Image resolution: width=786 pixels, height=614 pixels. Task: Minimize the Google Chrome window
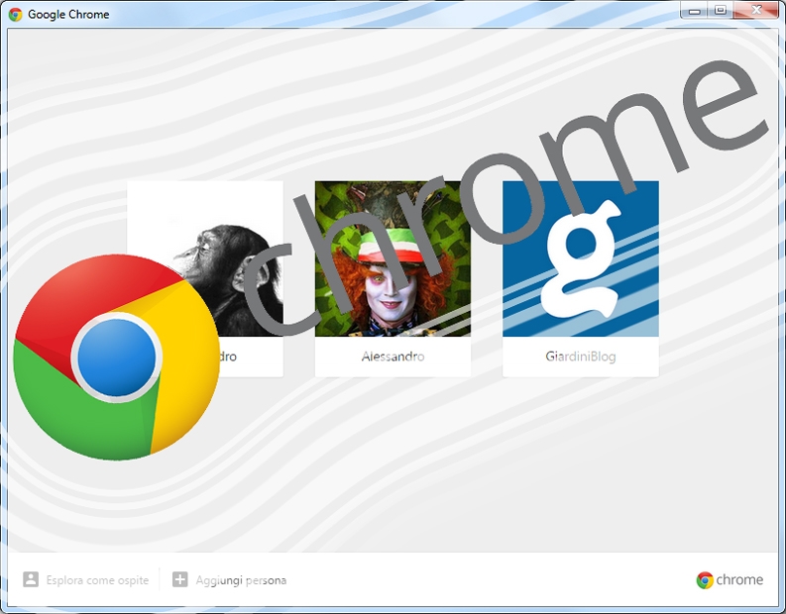tap(694, 11)
